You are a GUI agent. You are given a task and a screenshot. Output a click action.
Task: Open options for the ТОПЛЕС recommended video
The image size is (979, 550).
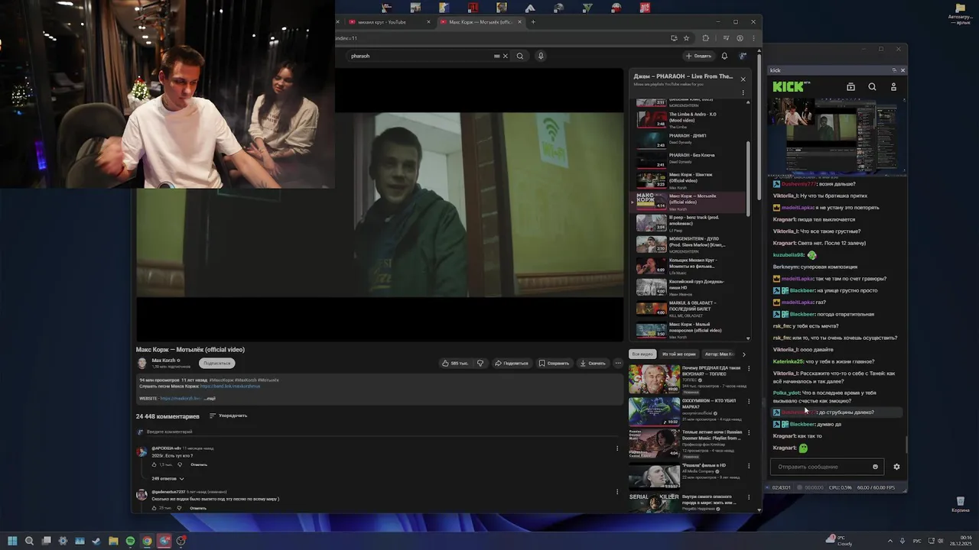coord(749,368)
